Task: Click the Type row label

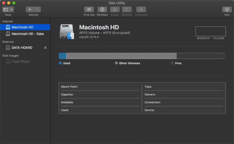Action: tap(148, 87)
